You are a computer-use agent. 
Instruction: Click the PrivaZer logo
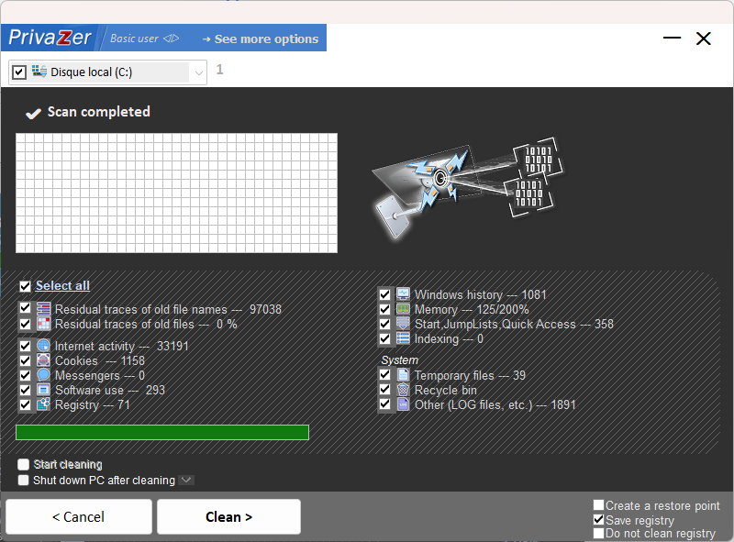pyautogui.click(x=50, y=38)
